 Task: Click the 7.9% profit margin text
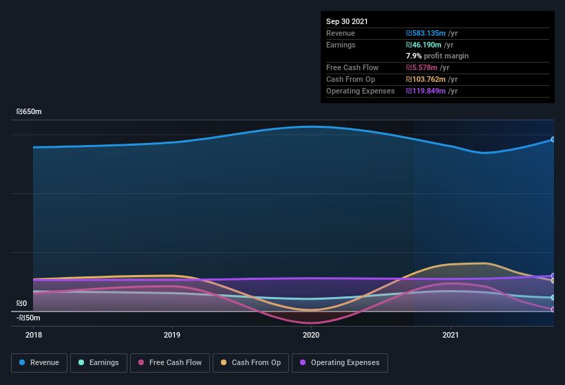click(x=437, y=56)
